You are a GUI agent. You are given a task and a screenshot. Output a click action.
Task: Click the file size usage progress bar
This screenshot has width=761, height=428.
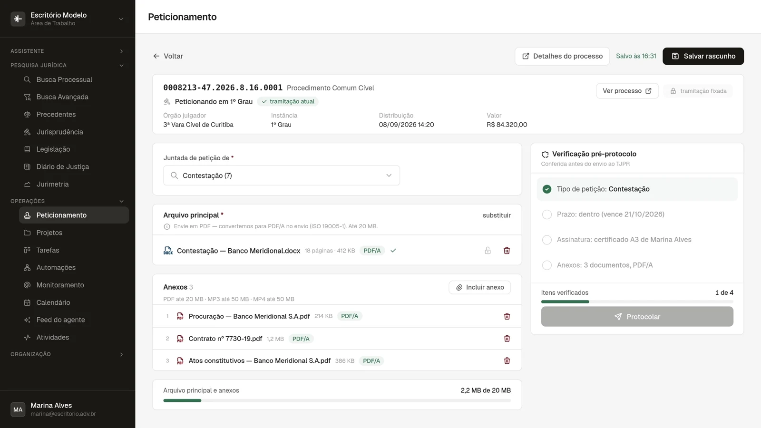(337, 400)
